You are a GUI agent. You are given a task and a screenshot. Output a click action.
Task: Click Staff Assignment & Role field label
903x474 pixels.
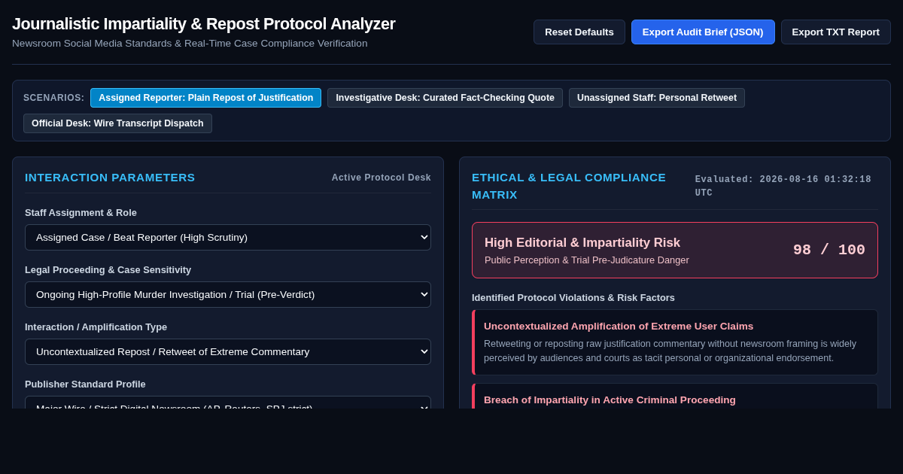click(x=81, y=212)
